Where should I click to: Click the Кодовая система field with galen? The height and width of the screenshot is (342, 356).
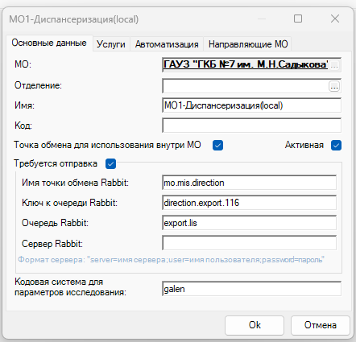click(251, 289)
